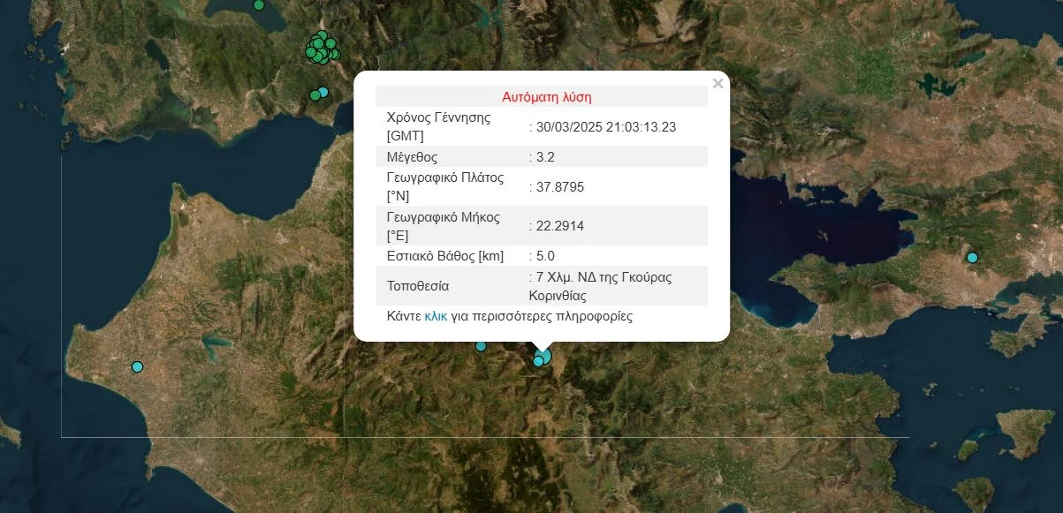
Task: Click the large cyan marker under the popup pointer
Action: [x=544, y=355]
